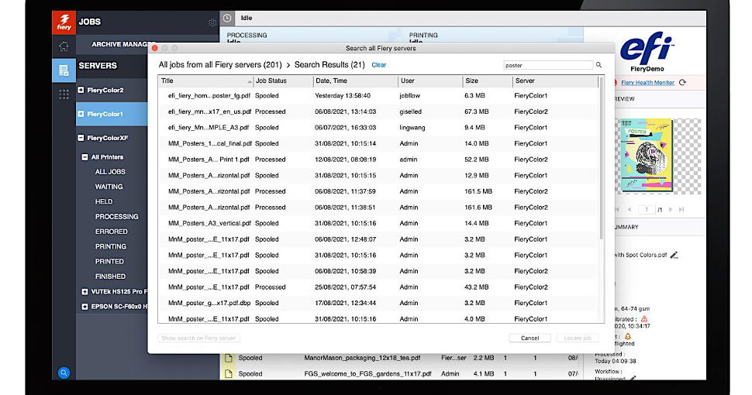Select the ManorMason_packaging_12x18_tea.pdf job
752x395 pixels.
362,358
